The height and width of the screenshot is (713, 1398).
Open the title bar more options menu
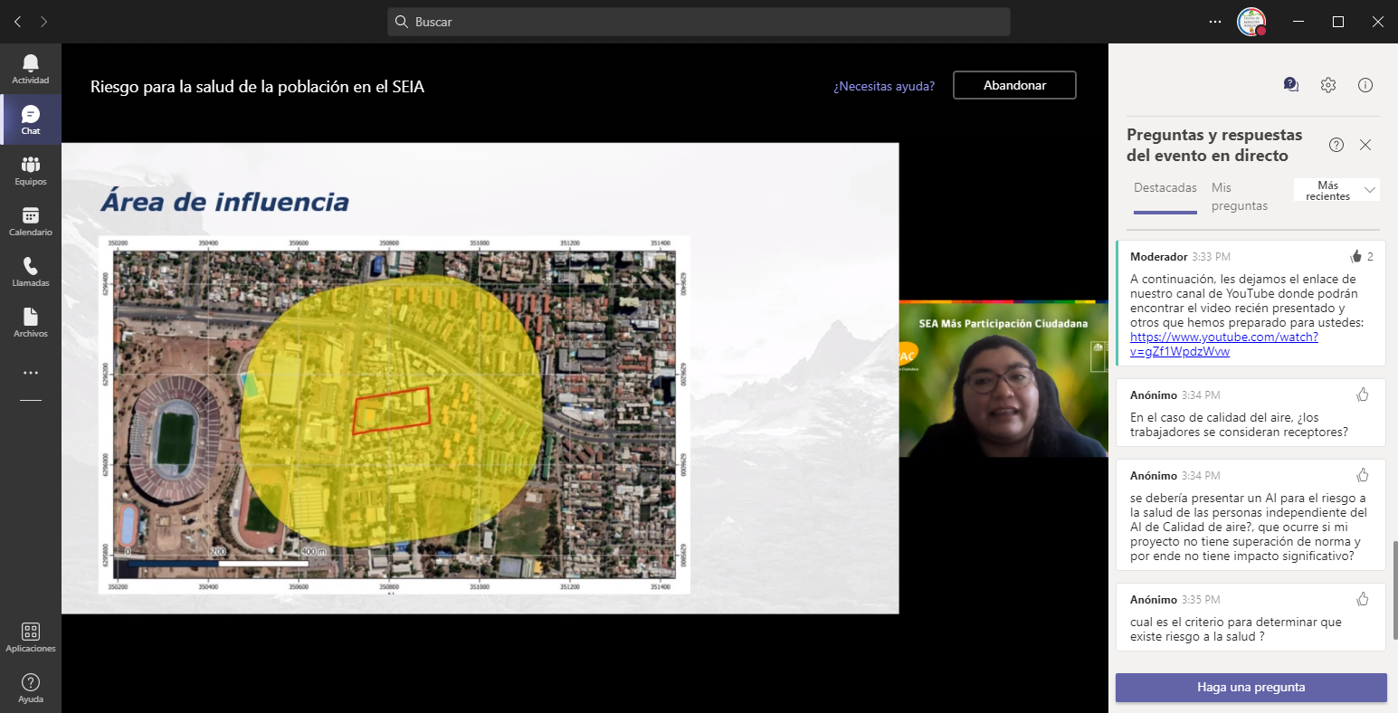point(1214,22)
